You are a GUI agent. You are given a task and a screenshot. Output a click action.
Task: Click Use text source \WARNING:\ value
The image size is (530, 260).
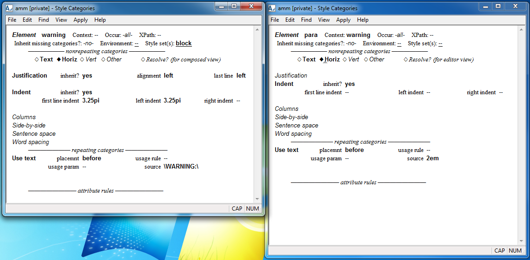[181, 167]
